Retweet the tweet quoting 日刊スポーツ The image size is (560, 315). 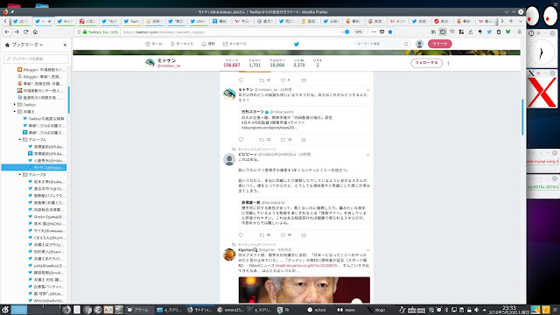coord(262,140)
